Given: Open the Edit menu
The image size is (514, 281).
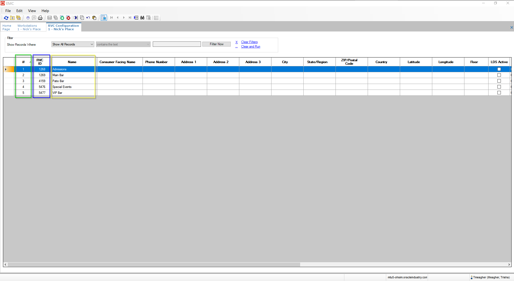Looking at the screenshot, I should 19,11.
